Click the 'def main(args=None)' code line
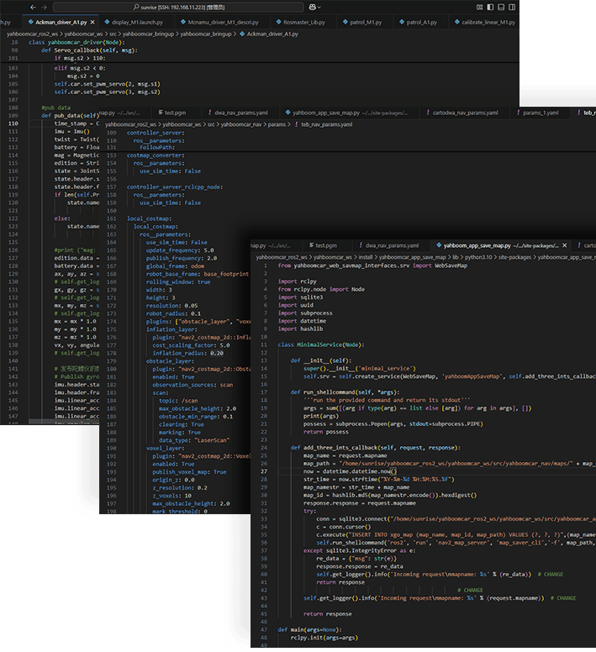This screenshot has height=652, width=596. pyautogui.click(x=309, y=628)
